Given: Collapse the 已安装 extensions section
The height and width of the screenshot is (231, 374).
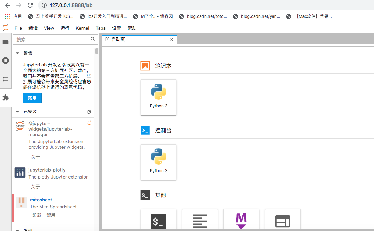Looking at the screenshot, I should click(17, 111).
